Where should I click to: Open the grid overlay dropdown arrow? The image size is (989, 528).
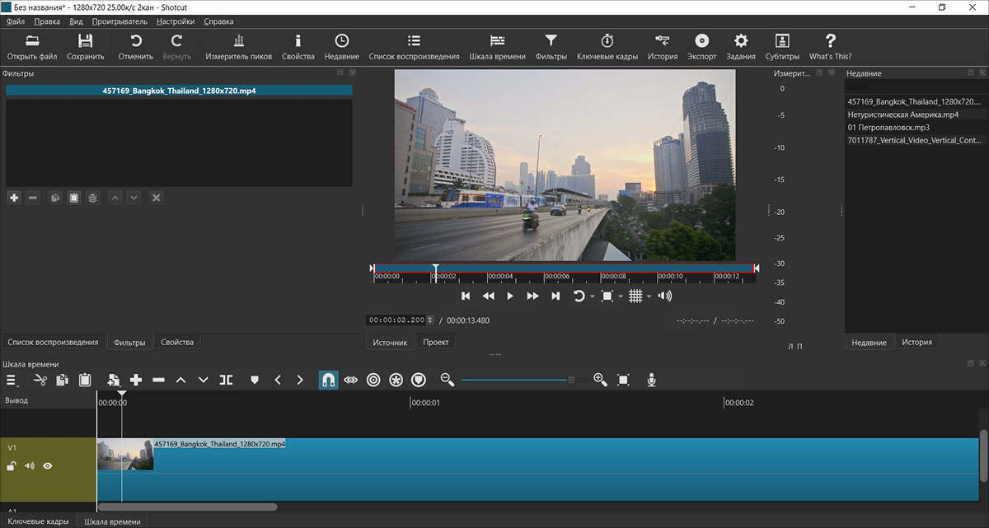pyautogui.click(x=648, y=297)
